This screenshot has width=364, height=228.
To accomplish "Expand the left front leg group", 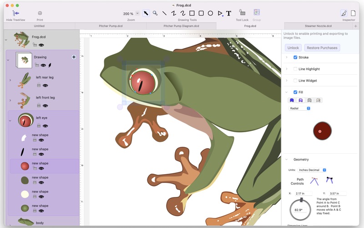I will (x=10, y=100).
